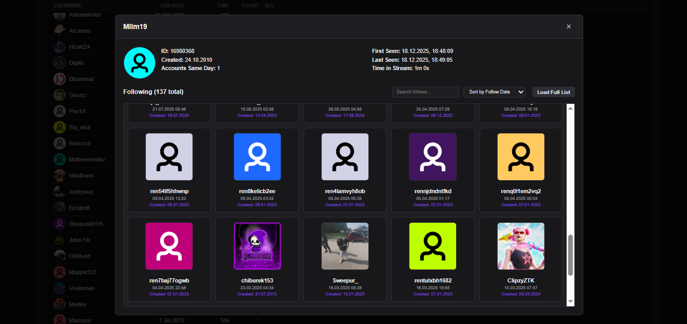Image resolution: width=687 pixels, height=324 pixels.
Task: Click the Mllm19 cyan profile avatar
Action: point(140,63)
